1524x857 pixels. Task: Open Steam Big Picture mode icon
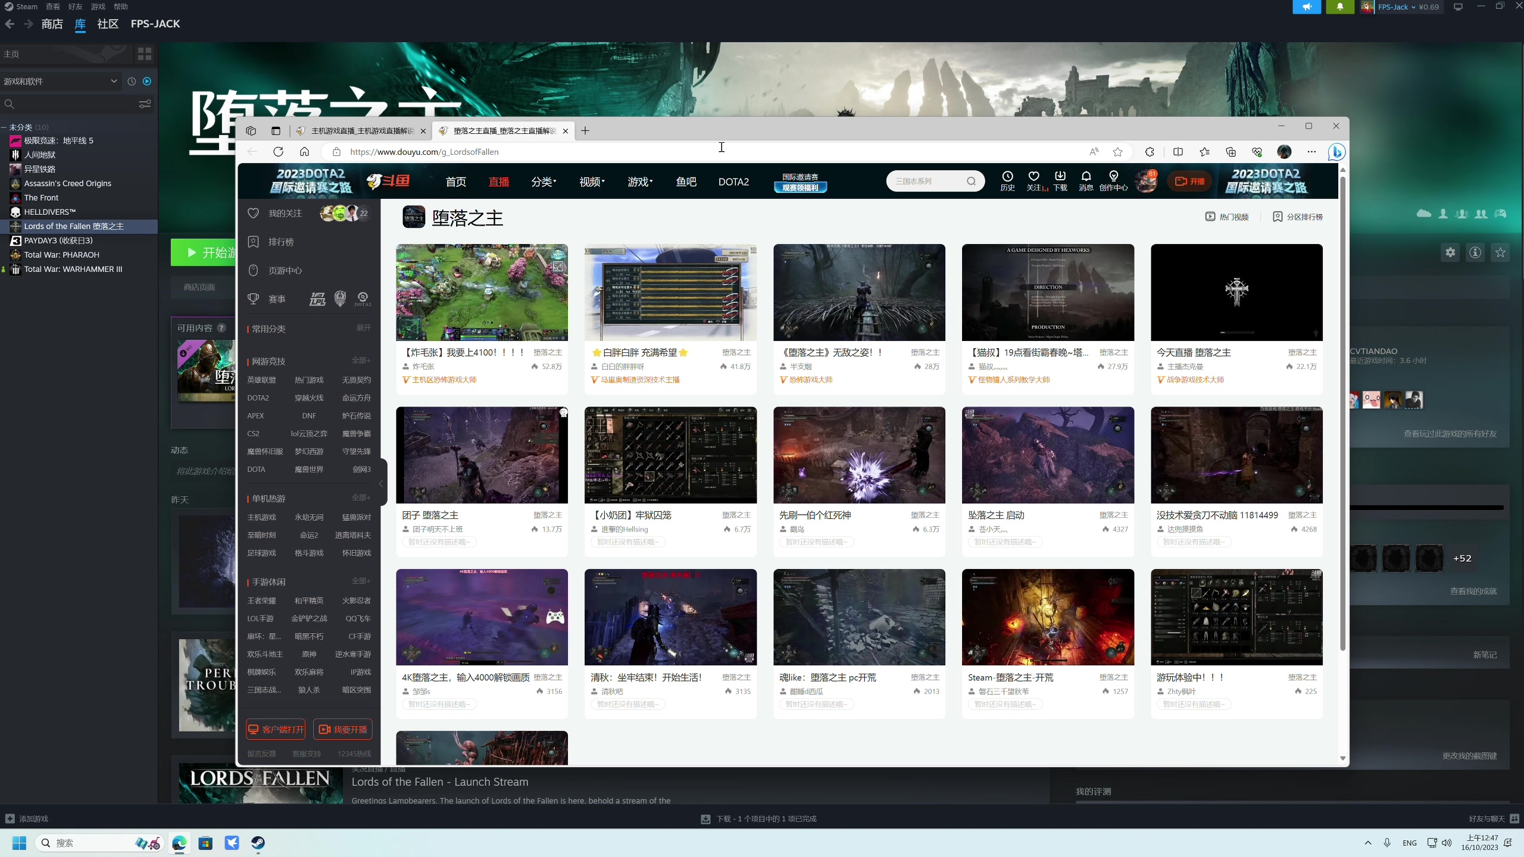point(1458,7)
